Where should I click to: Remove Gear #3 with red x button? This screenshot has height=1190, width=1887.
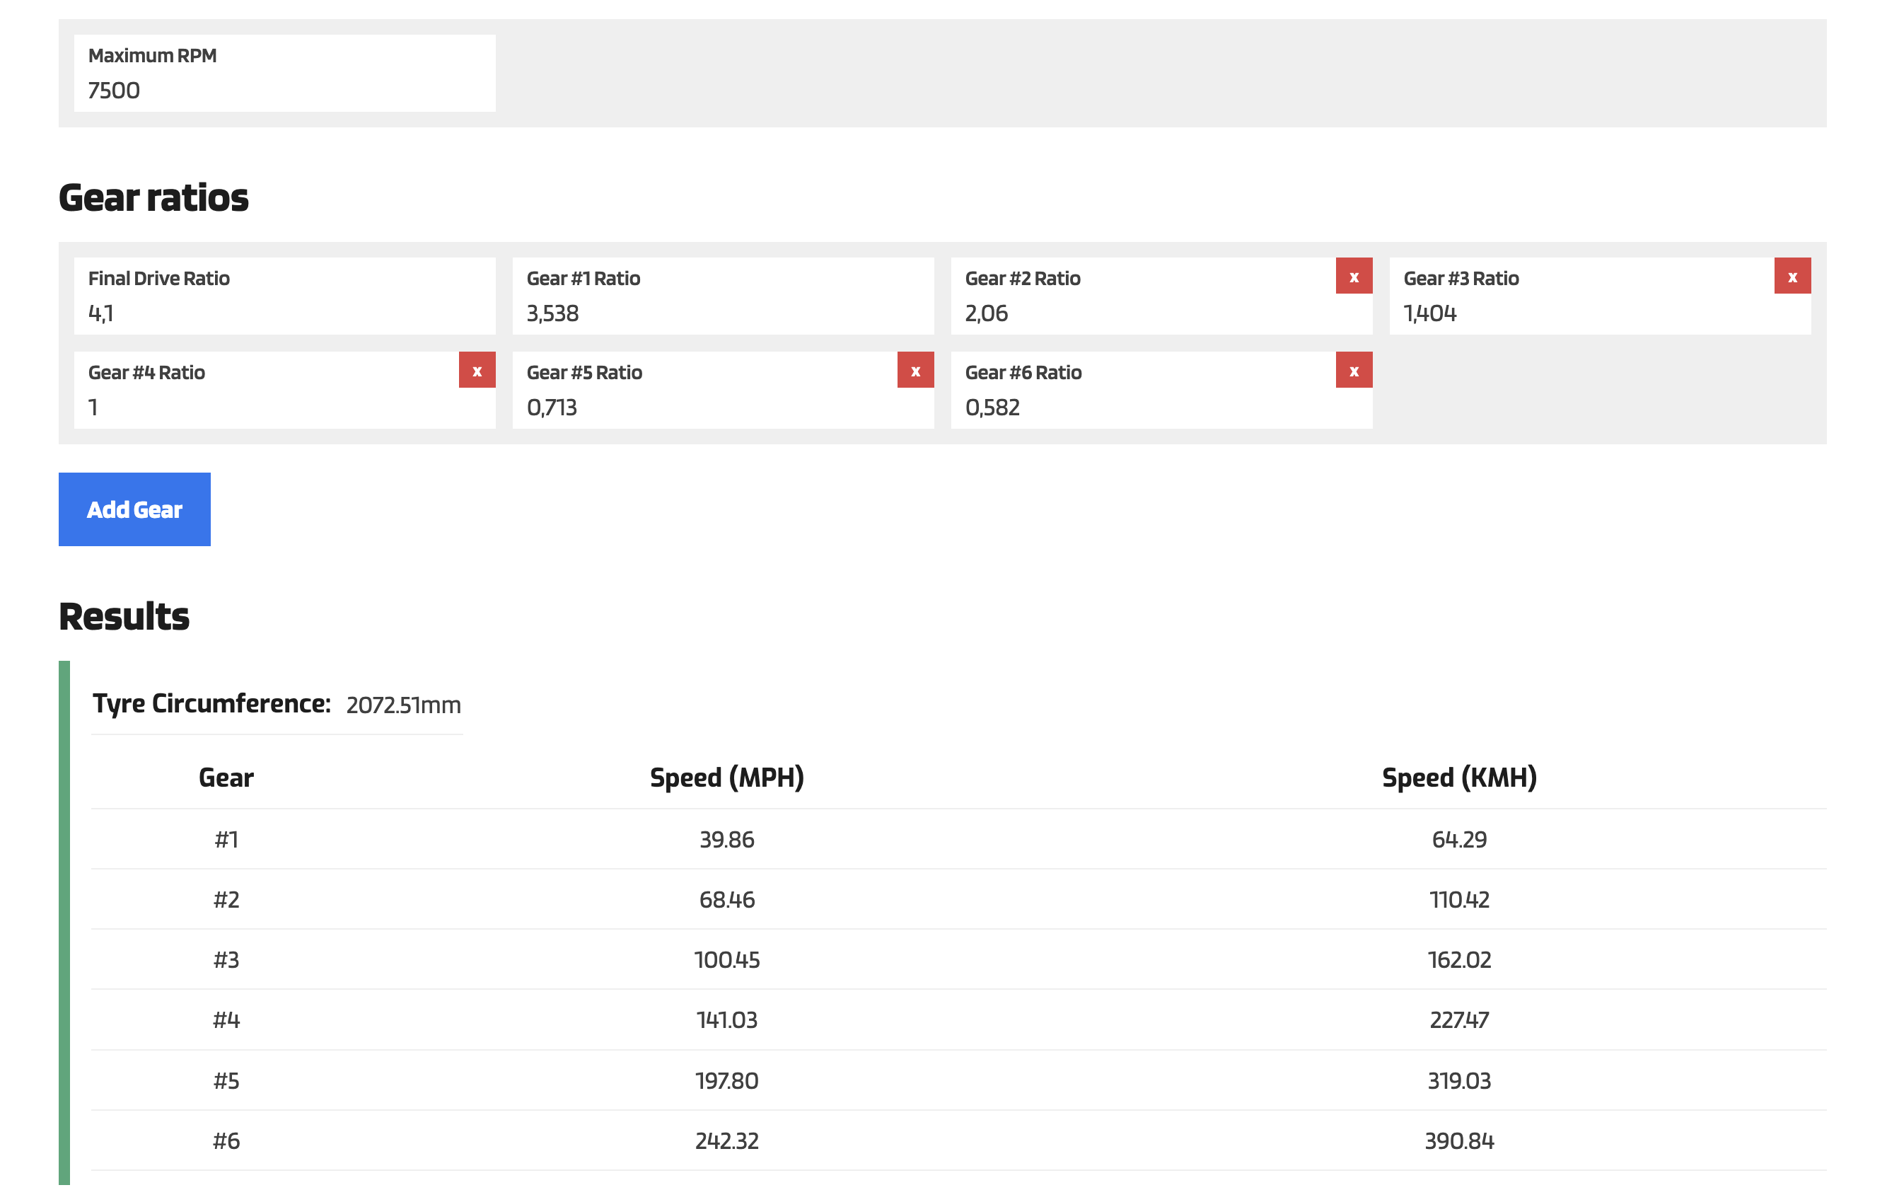[1792, 277]
